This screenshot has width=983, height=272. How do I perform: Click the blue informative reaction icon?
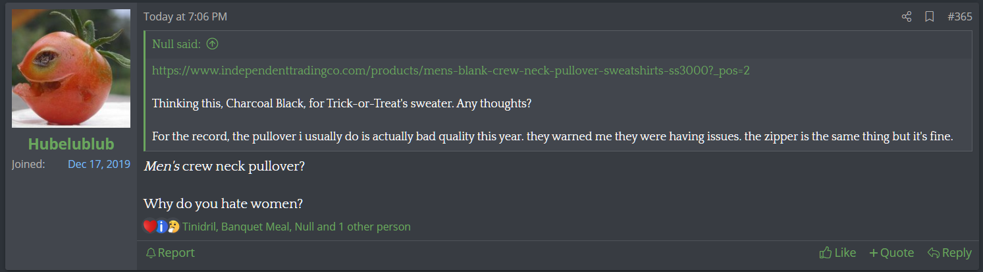161,227
